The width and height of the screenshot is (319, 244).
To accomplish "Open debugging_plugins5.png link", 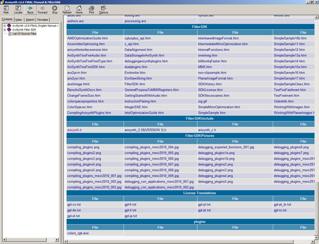I will (215, 181).
